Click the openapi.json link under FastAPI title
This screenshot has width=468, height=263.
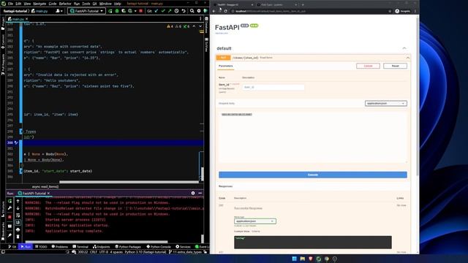tap(222, 34)
